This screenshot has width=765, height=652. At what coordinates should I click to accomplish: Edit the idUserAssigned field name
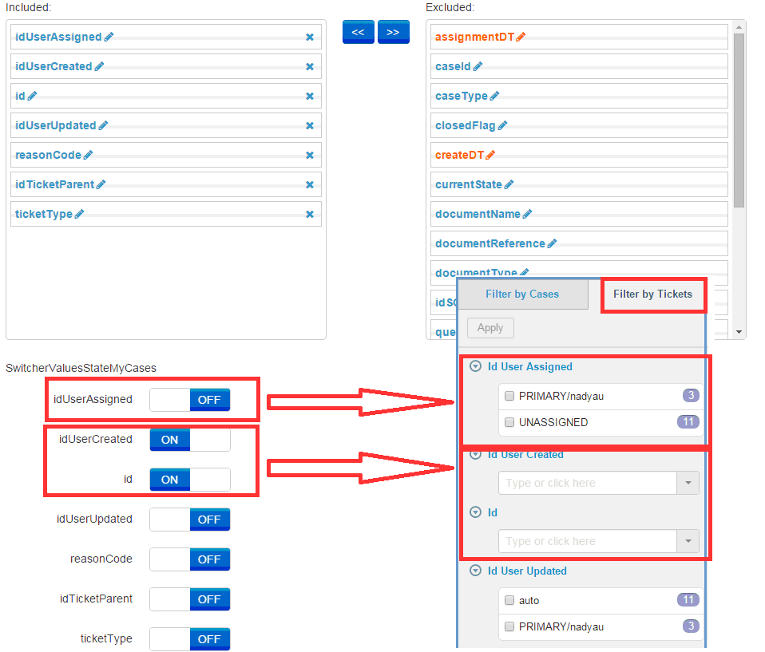pyautogui.click(x=108, y=37)
